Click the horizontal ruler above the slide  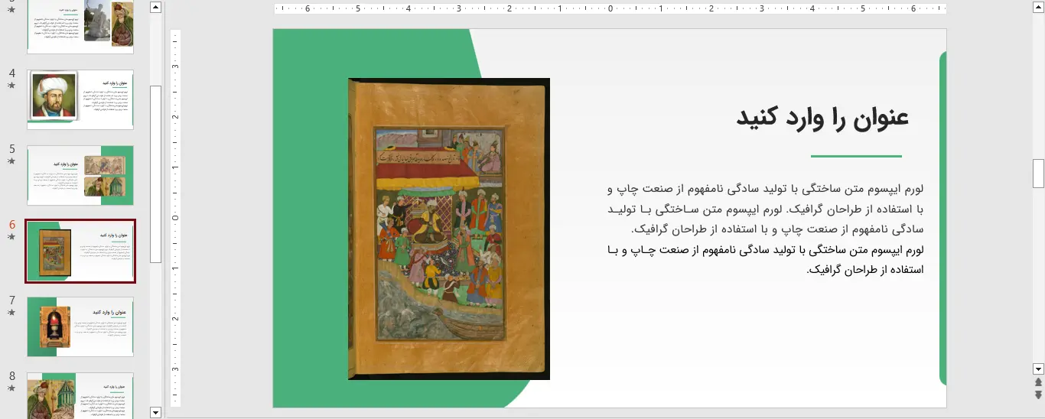pyautogui.click(x=610, y=9)
